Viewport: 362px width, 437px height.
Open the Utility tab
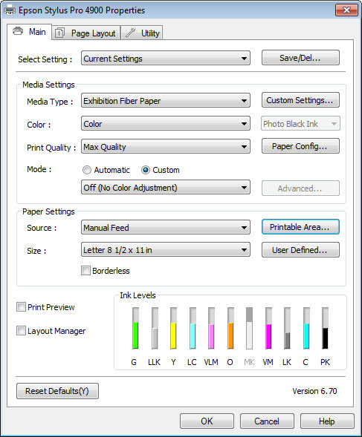tap(142, 33)
